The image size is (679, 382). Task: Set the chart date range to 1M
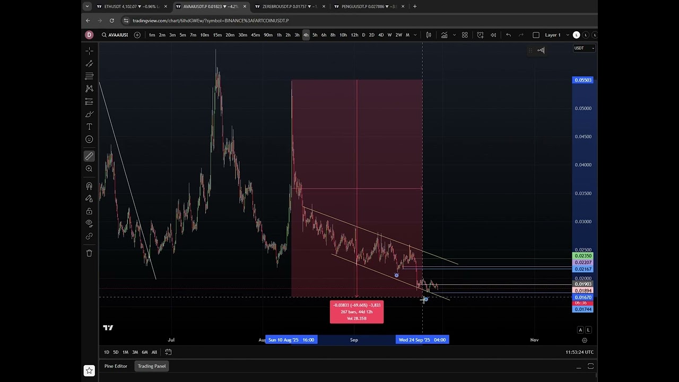pyautogui.click(x=125, y=352)
